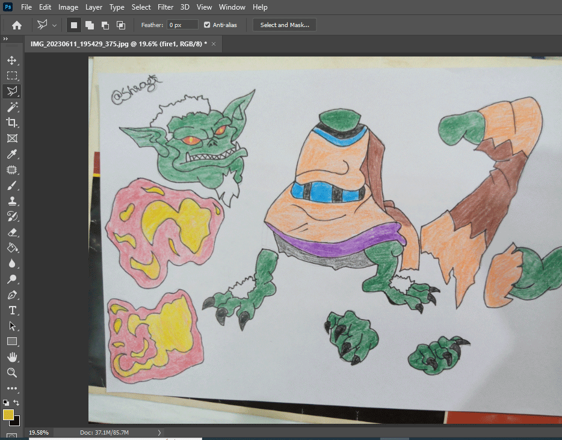Enable New selection mode
This screenshot has width=562, height=440.
tap(74, 25)
